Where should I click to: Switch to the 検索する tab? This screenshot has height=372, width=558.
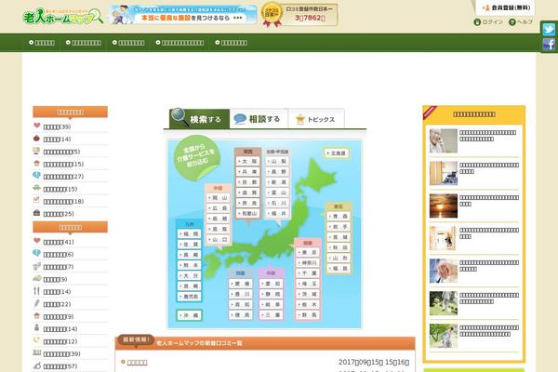click(x=200, y=119)
